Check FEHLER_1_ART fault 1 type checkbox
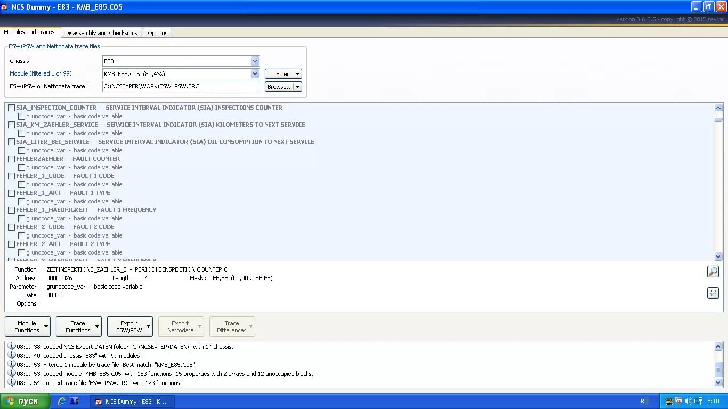 11,193
